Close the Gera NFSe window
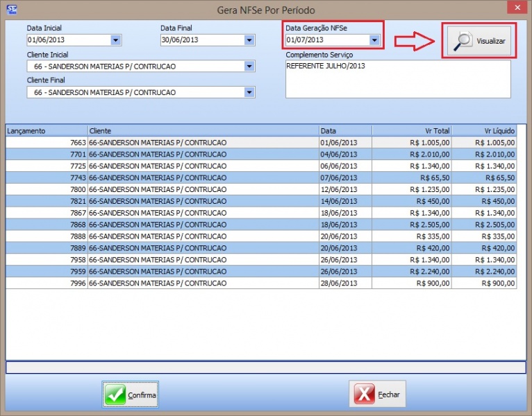 point(515,8)
